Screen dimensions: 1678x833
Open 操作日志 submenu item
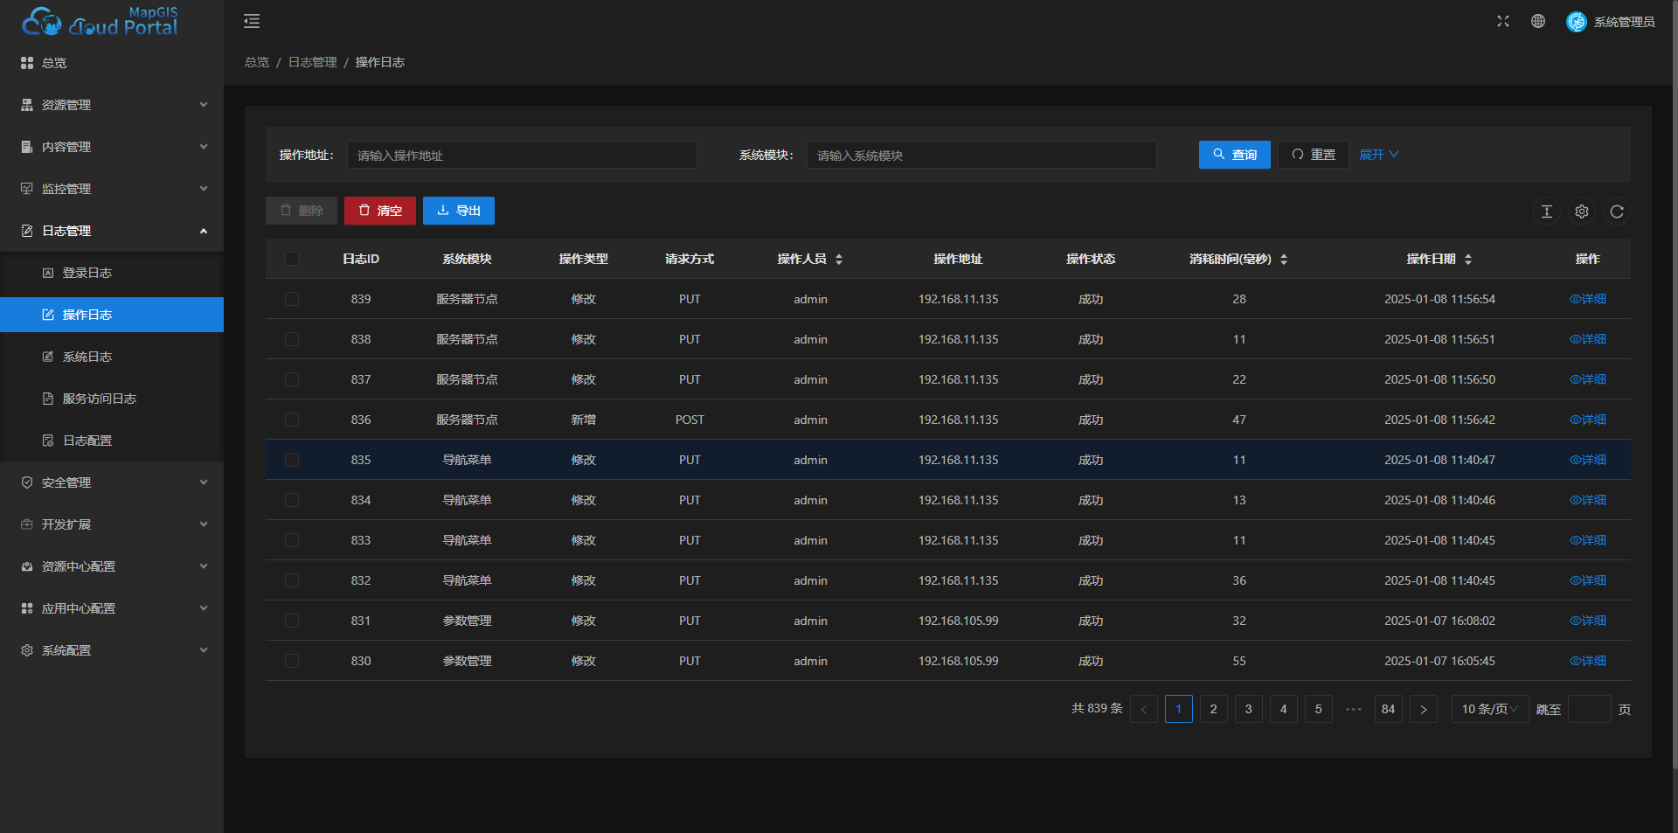tap(112, 315)
